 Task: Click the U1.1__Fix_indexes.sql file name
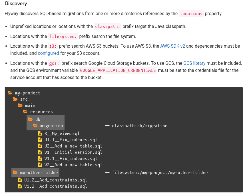71,140
